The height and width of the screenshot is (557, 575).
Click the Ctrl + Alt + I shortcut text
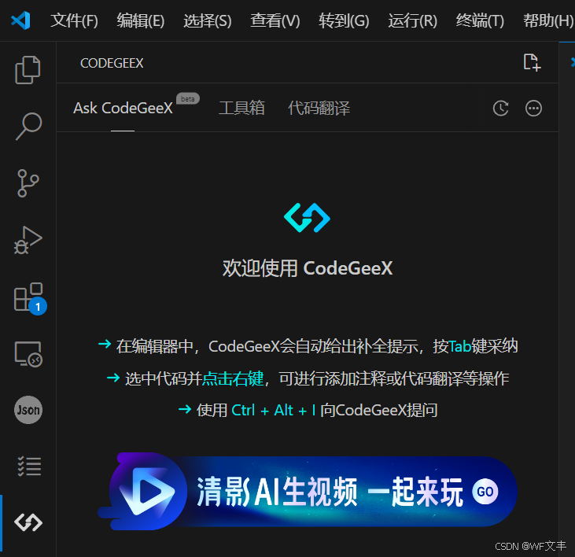click(273, 411)
